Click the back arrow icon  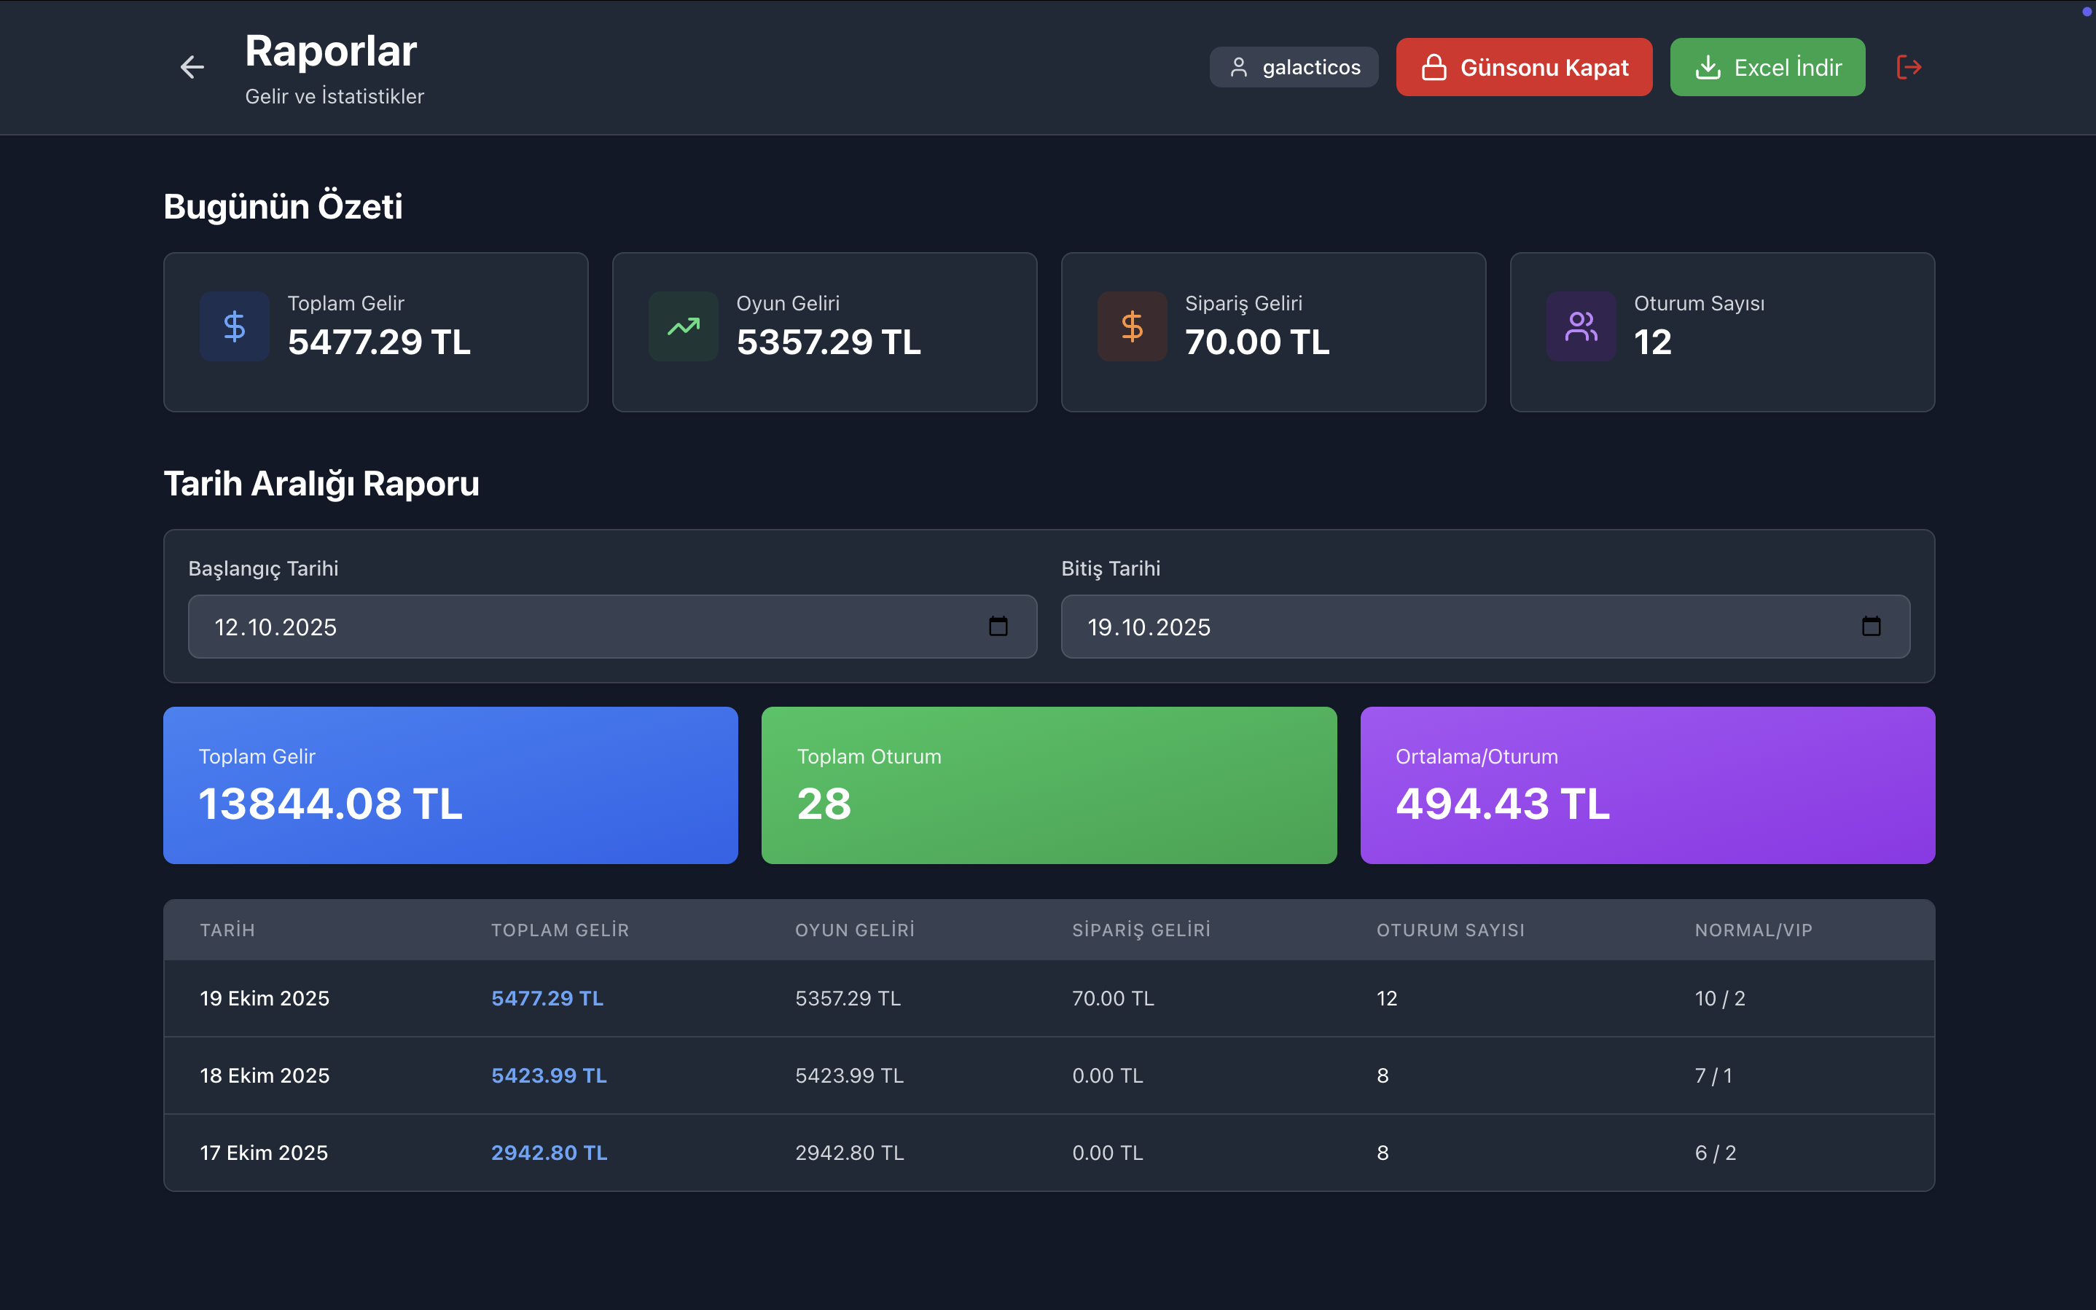point(192,67)
